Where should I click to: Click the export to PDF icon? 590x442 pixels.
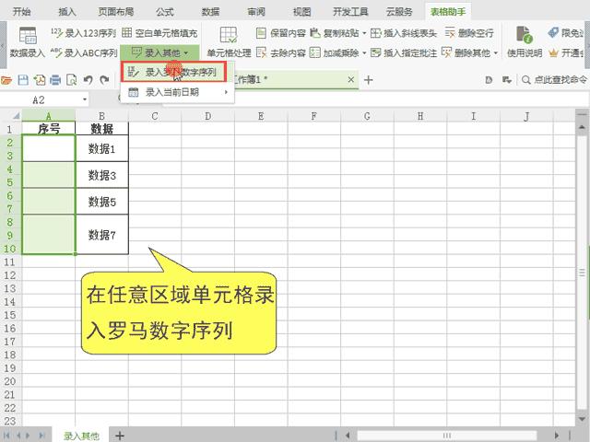[40, 80]
